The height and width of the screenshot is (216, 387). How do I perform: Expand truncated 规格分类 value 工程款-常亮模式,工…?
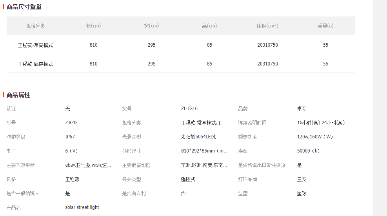point(203,123)
